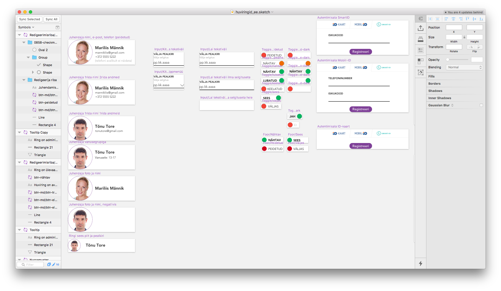Select the 'Oval 2' layer
The image size is (501, 291).
pyautogui.click(x=38, y=50)
